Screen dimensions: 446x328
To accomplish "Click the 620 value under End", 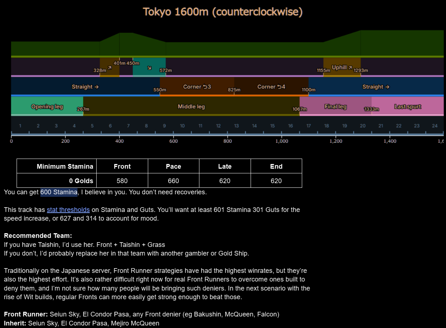I will tap(276, 181).
